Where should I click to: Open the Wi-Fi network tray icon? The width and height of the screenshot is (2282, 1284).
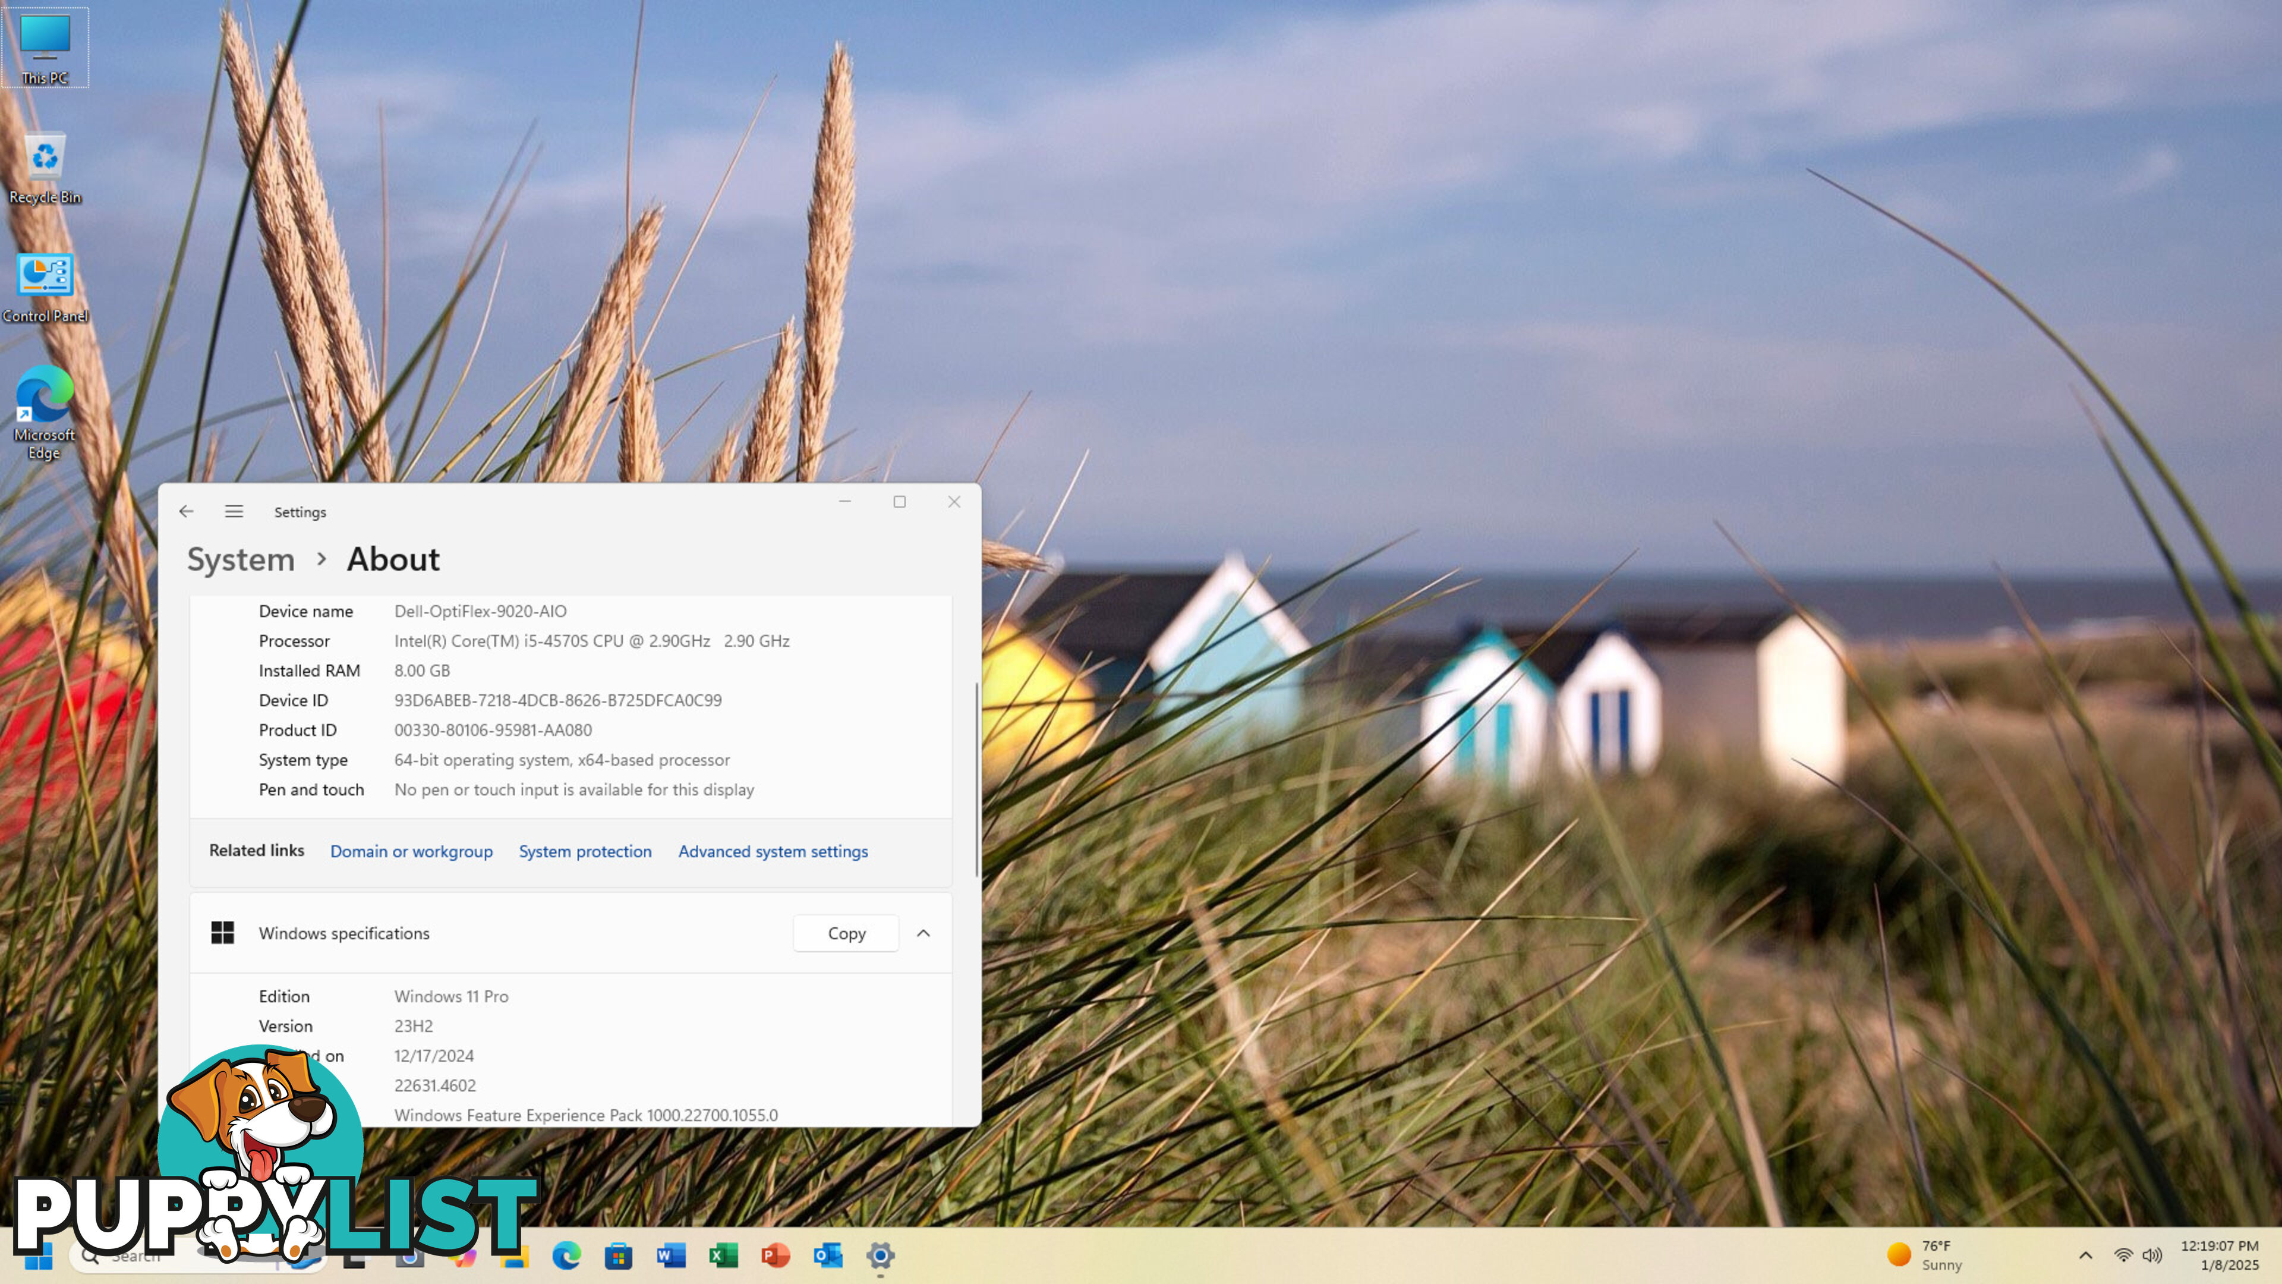(x=2123, y=1255)
